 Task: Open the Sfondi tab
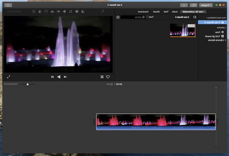156,12
